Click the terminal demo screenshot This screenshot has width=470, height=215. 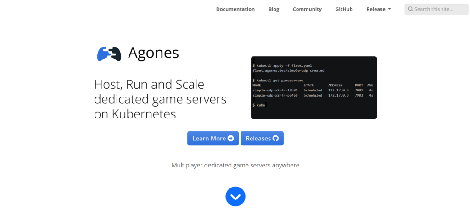click(314, 88)
